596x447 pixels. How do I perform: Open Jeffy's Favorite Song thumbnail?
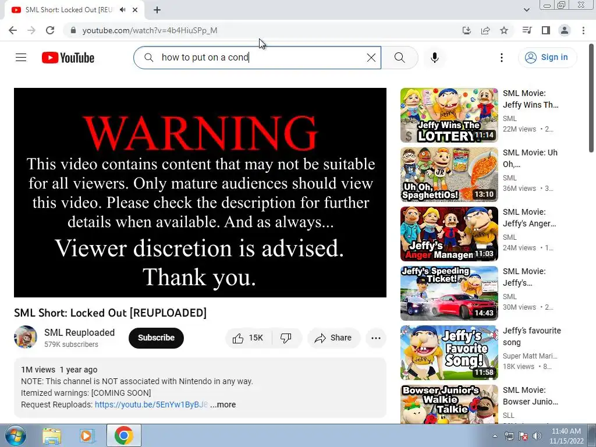click(449, 352)
